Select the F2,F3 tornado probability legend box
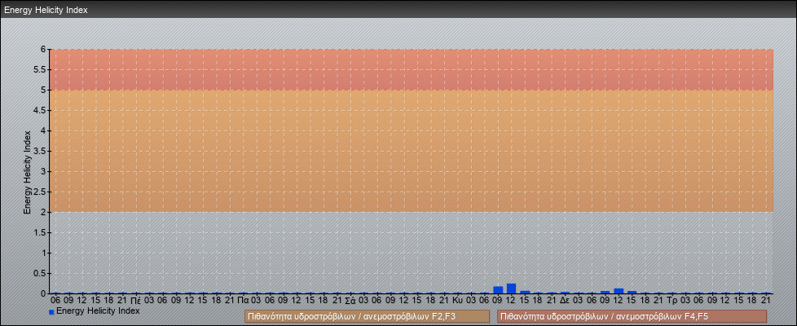Image resolution: width=797 pixels, height=326 pixels. coord(367,315)
